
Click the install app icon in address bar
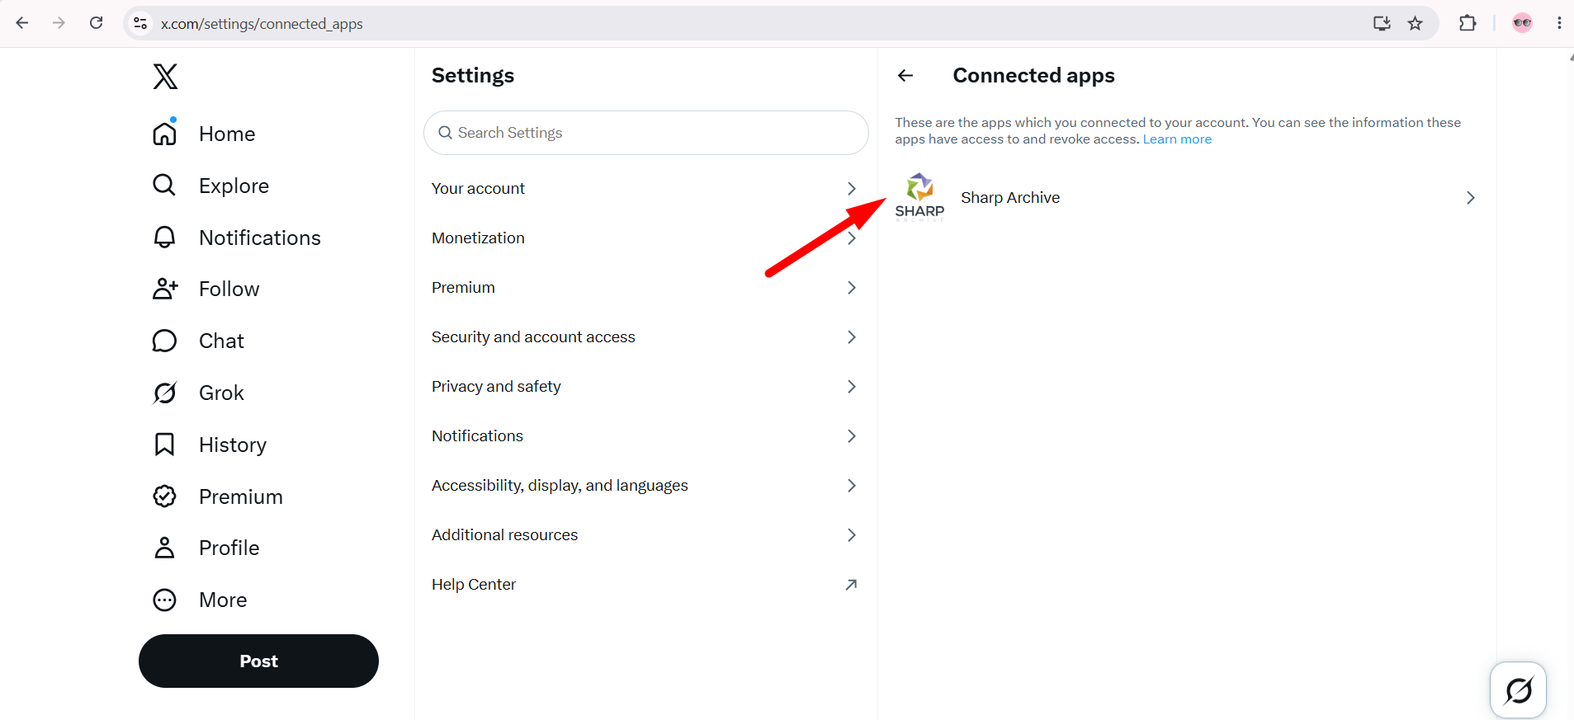1382,23
